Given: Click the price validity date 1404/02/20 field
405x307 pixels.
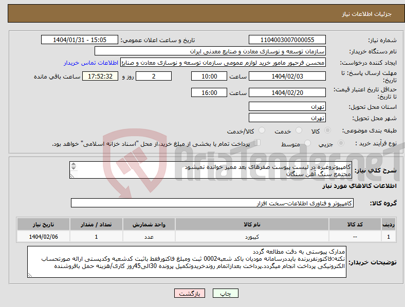Looking at the screenshot, I should pyautogui.click(x=287, y=92).
